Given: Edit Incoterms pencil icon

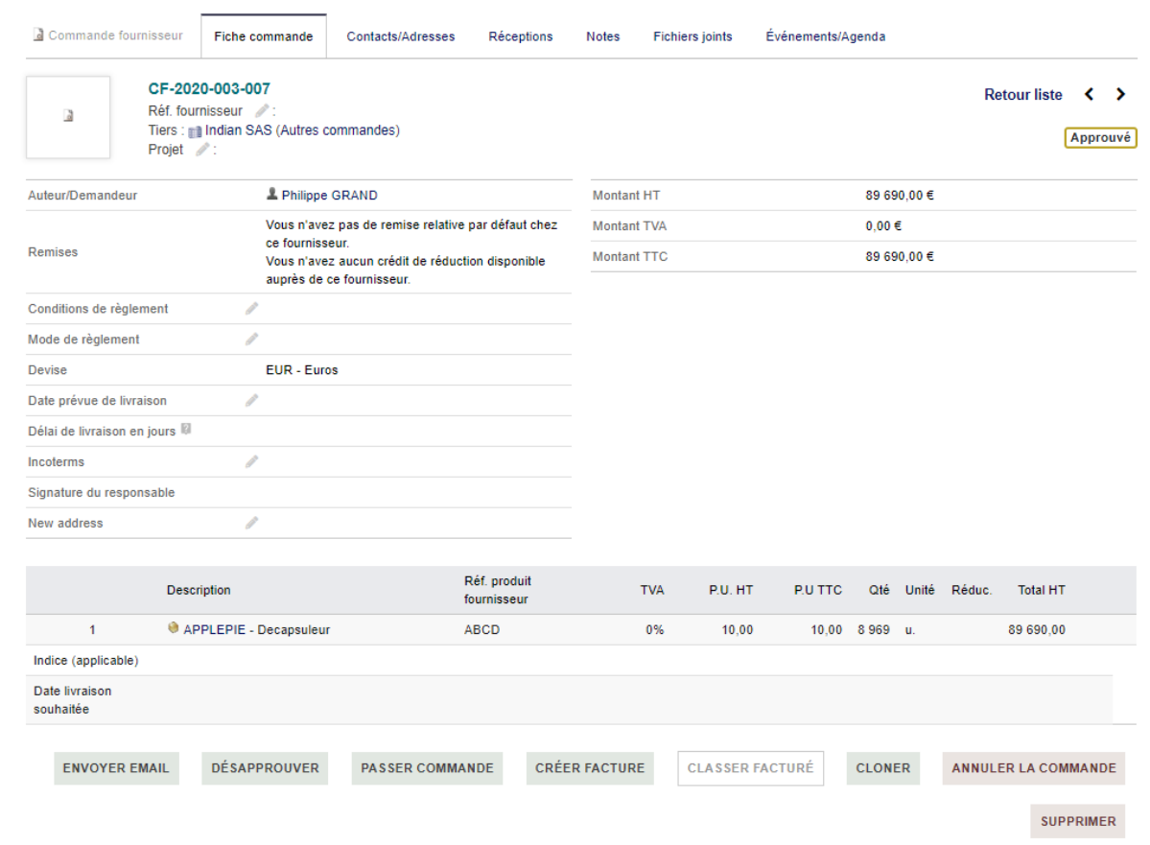Looking at the screenshot, I should 251,461.
